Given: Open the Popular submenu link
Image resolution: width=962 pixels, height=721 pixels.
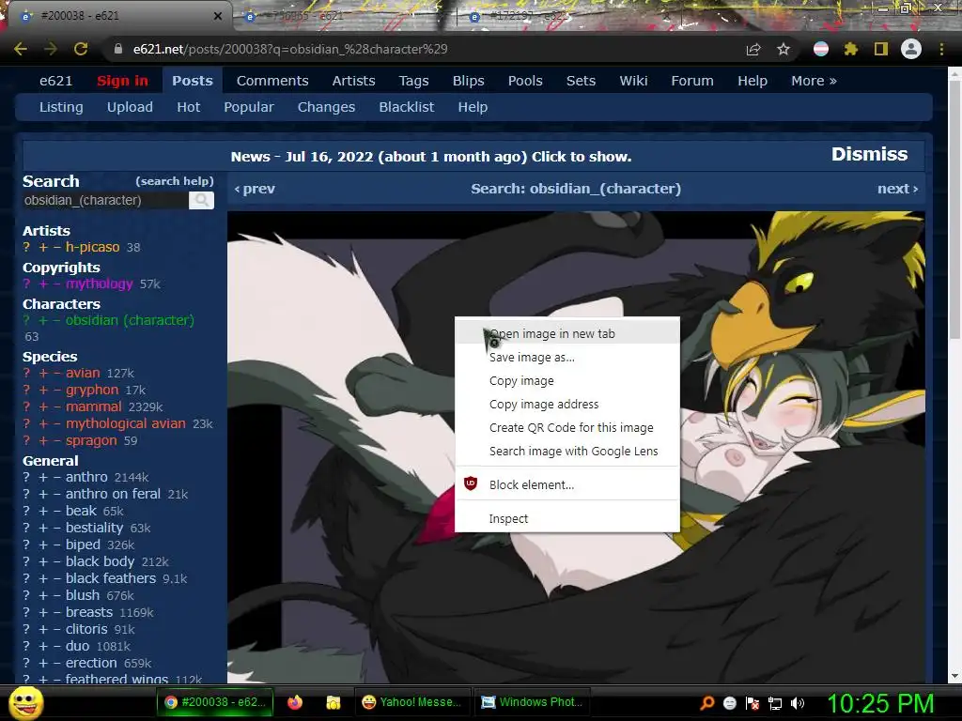Looking at the screenshot, I should pyautogui.click(x=248, y=107).
